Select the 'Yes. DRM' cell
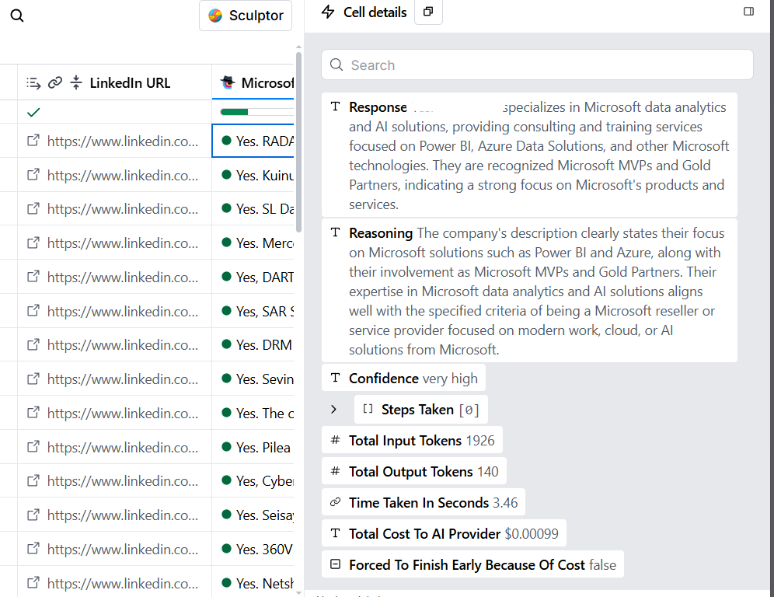Image resolution: width=774 pixels, height=597 pixels. tap(253, 344)
